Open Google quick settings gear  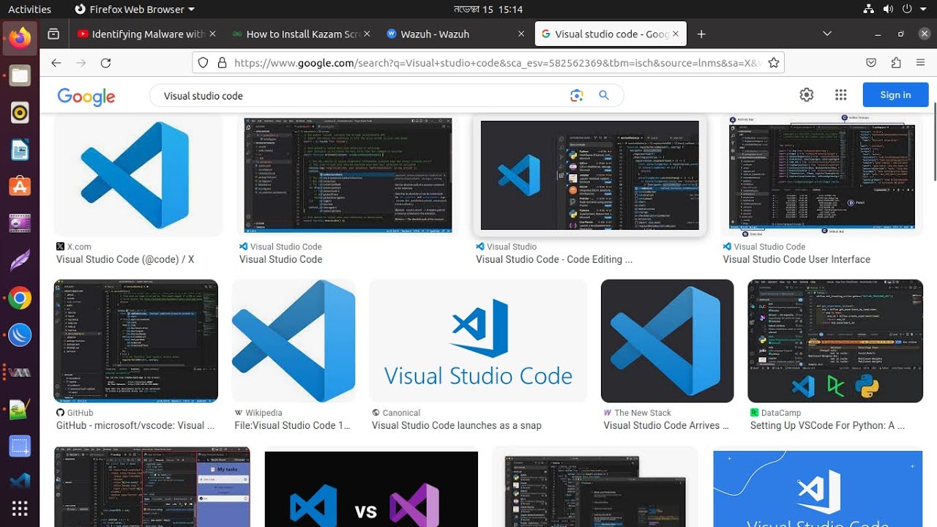[x=807, y=94]
